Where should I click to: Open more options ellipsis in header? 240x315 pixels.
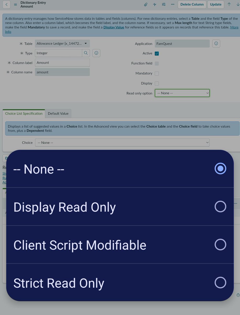tap(173, 4)
